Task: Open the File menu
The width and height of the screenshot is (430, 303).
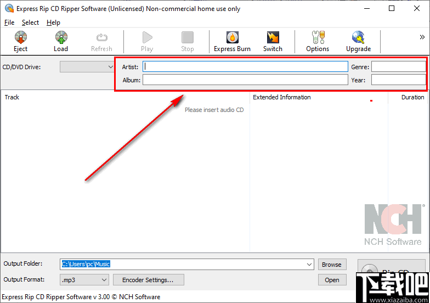Action: (x=9, y=23)
